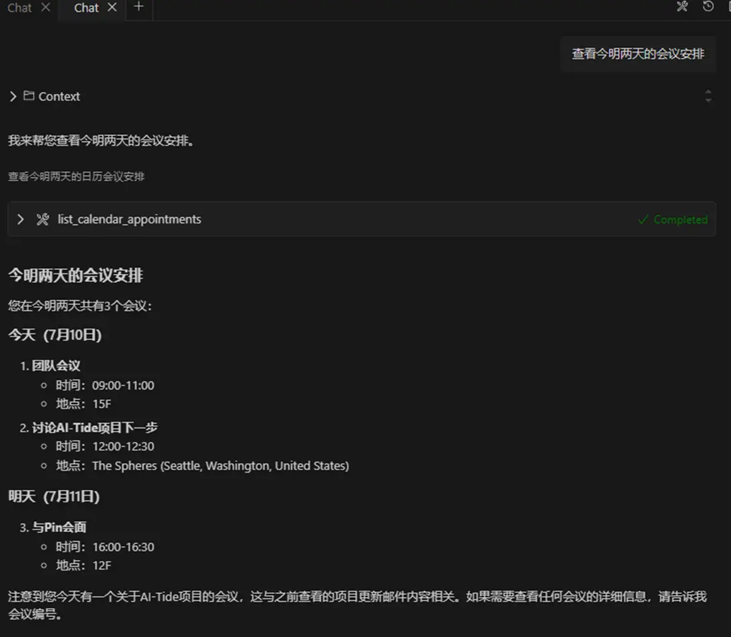The image size is (731, 637).
Task: Click the time 09:00-11:00
Action: click(x=123, y=385)
